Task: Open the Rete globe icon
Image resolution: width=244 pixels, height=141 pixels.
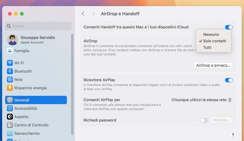Action: [x=10, y=80]
